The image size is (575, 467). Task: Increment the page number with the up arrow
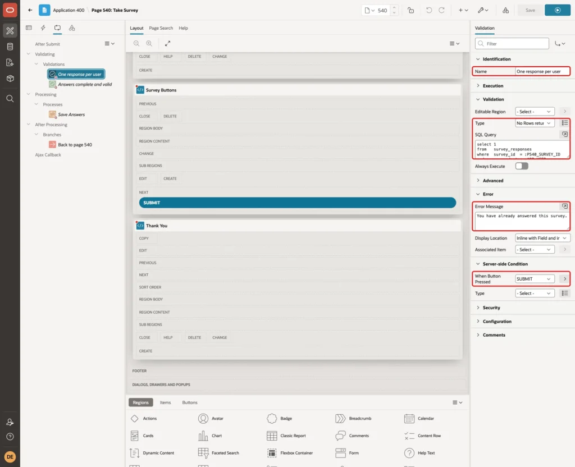click(x=394, y=7)
